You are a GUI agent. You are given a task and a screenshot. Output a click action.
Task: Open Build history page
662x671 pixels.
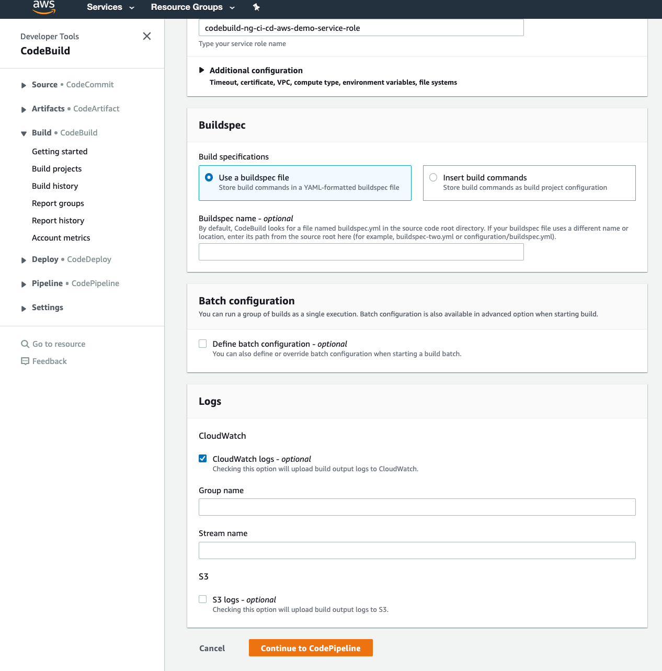click(55, 186)
